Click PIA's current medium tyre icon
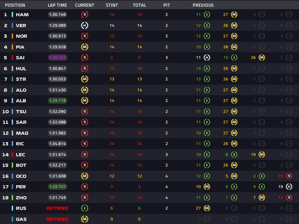299x224 pixels. [x=84, y=47]
